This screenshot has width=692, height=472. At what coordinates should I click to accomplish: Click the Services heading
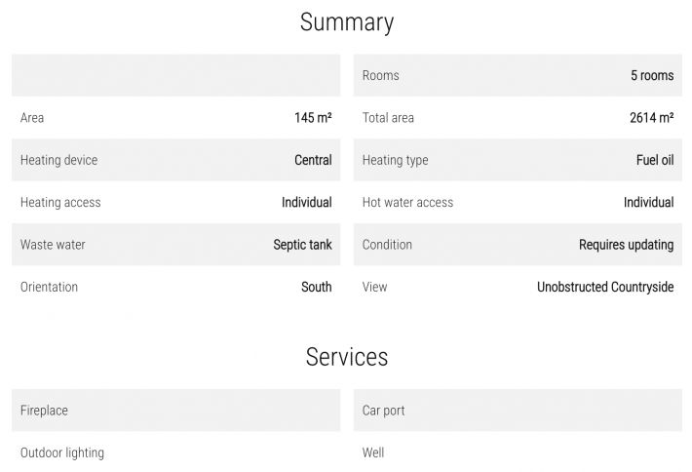point(347,357)
